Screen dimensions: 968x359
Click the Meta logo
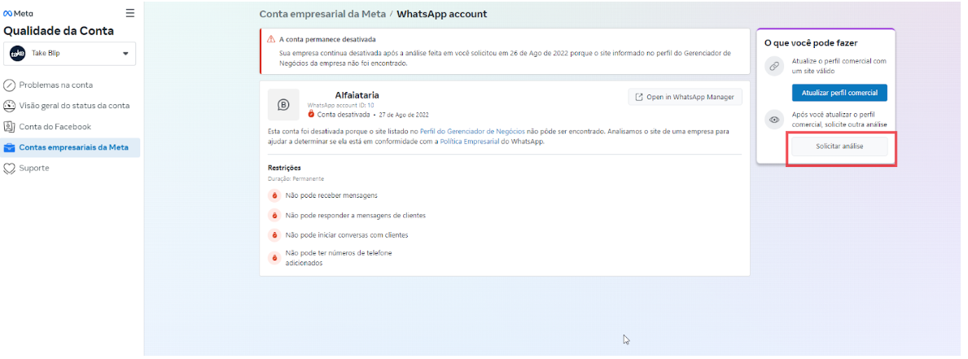point(19,13)
